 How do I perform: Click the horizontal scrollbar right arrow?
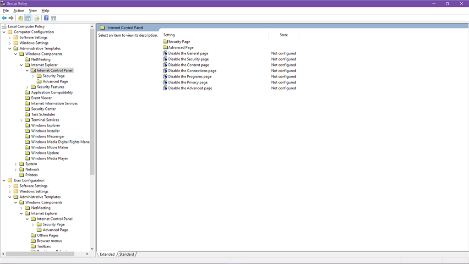point(87,254)
